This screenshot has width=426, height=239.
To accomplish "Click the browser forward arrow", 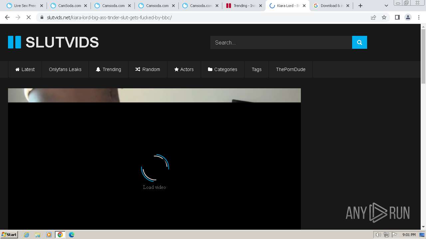I will pos(18,17).
